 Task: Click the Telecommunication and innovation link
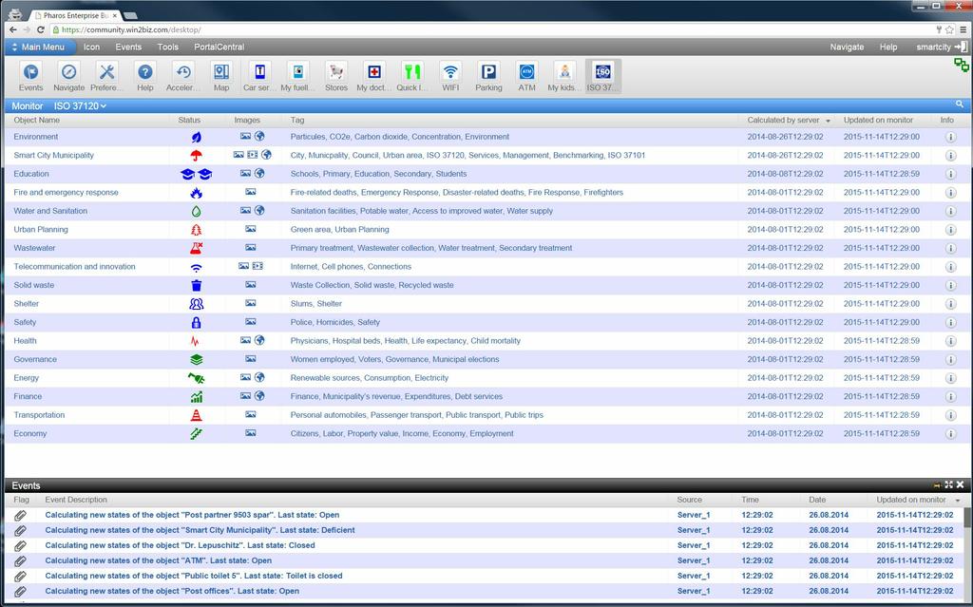[74, 267]
